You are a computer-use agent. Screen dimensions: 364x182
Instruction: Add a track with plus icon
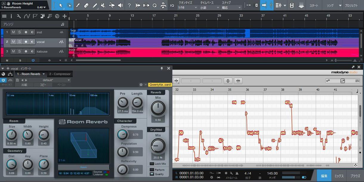[x=64, y=16]
